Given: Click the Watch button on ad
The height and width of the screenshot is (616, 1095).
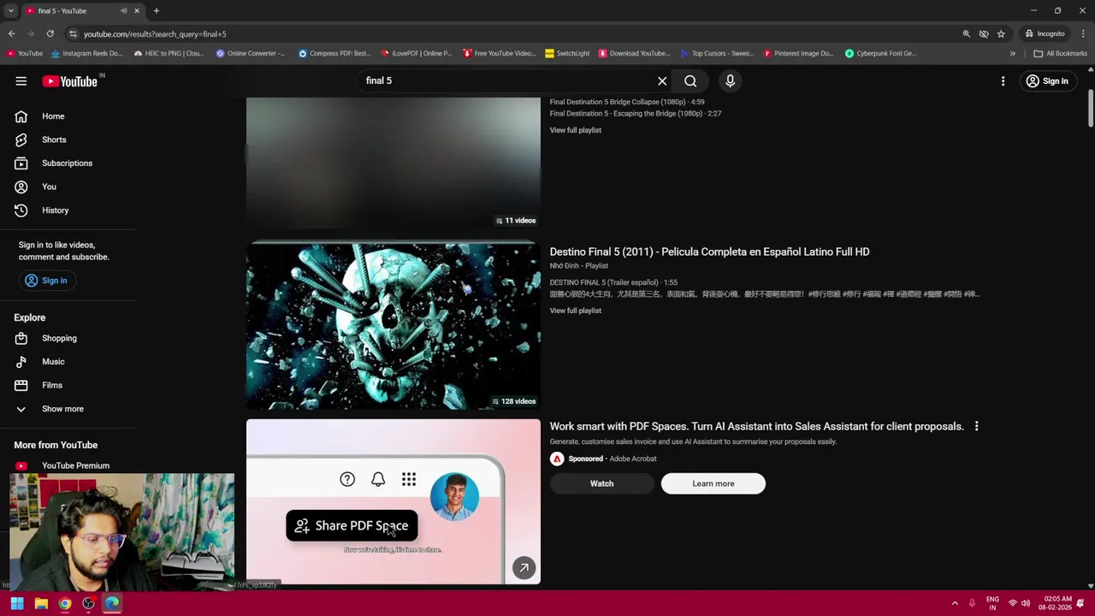Looking at the screenshot, I should (x=601, y=483).
